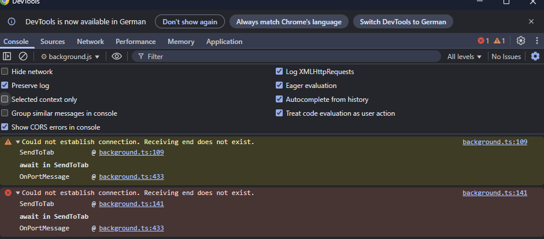Click the eye icon to create live expression
Viewport: 544px width, 239px height.
(117, 56)
